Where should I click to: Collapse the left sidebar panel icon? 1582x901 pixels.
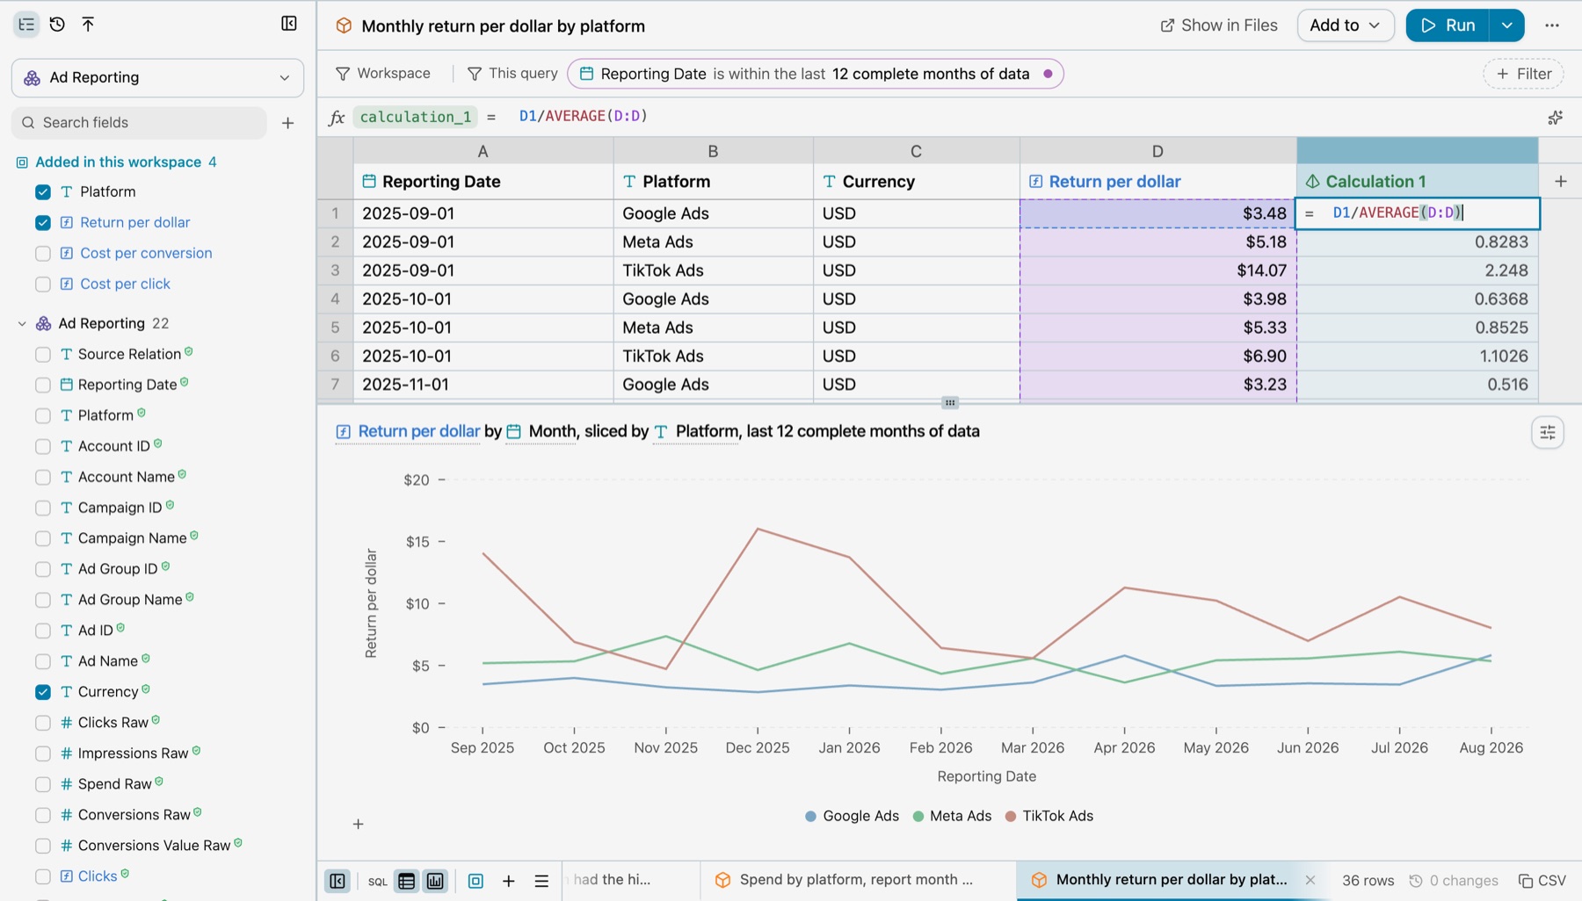tap(289, 24)
